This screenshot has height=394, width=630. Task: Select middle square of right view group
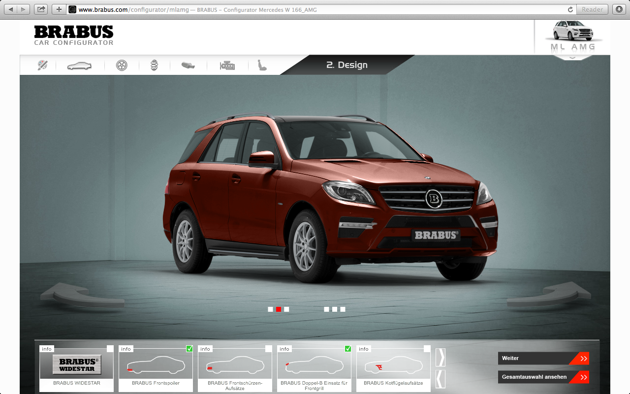pos(335,309)
